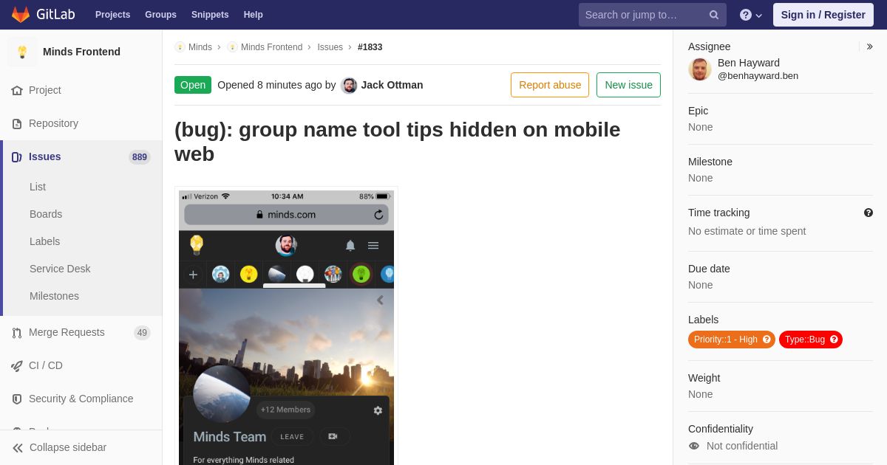This screenshot has width=887, height=465.
Task: Click Sign in / Register button
Action: pos(823,15)
